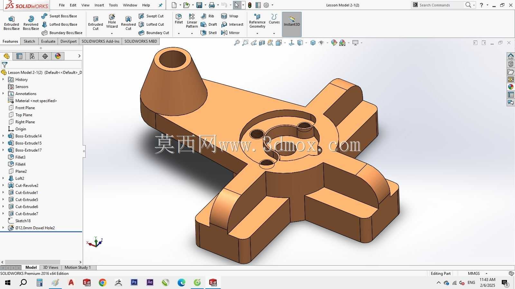
Task: Expand the Ø12.0mm Dowel Hole2 feature
Action: pos(3,228)
